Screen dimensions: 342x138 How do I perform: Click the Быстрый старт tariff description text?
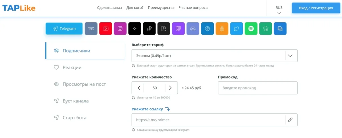pos(205,66)
